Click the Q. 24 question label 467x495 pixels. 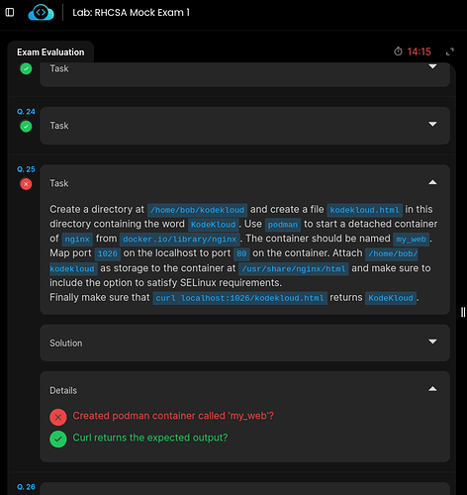click(x=26, y=112)
